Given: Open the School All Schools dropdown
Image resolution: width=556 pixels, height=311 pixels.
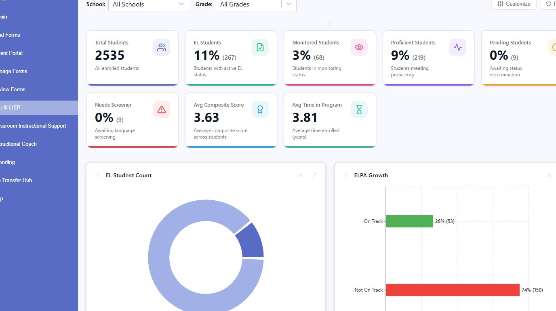Looking at the screenshot, I should coord(149,4).
